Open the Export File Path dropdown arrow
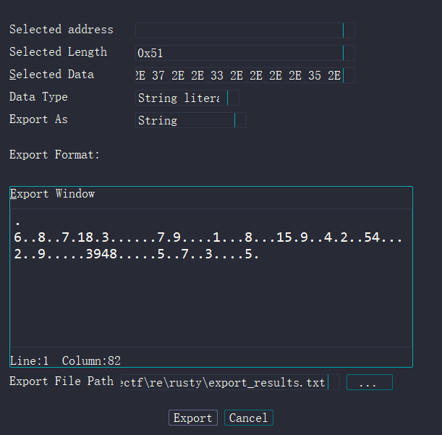Image resolution: width=442 pixels, height=435 pixels. tap(333, 382)
